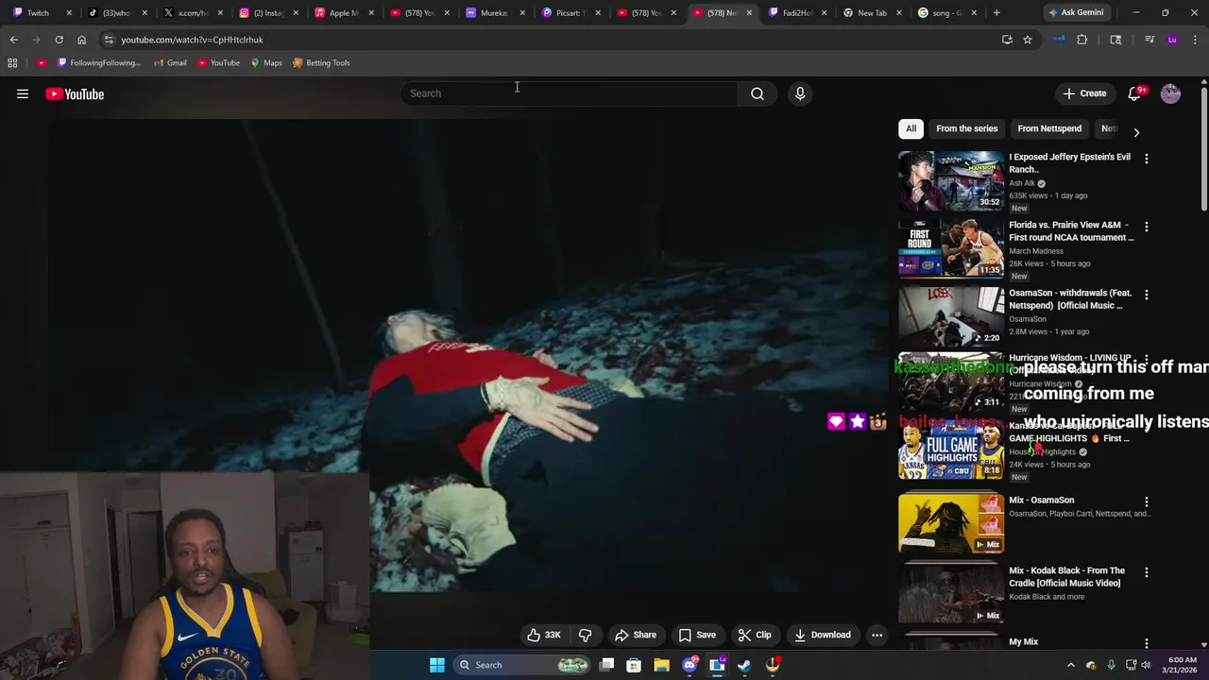Click the YouTube search magnifier button
Viewport: 1209px width, 680px height.
tap(758, 93)
